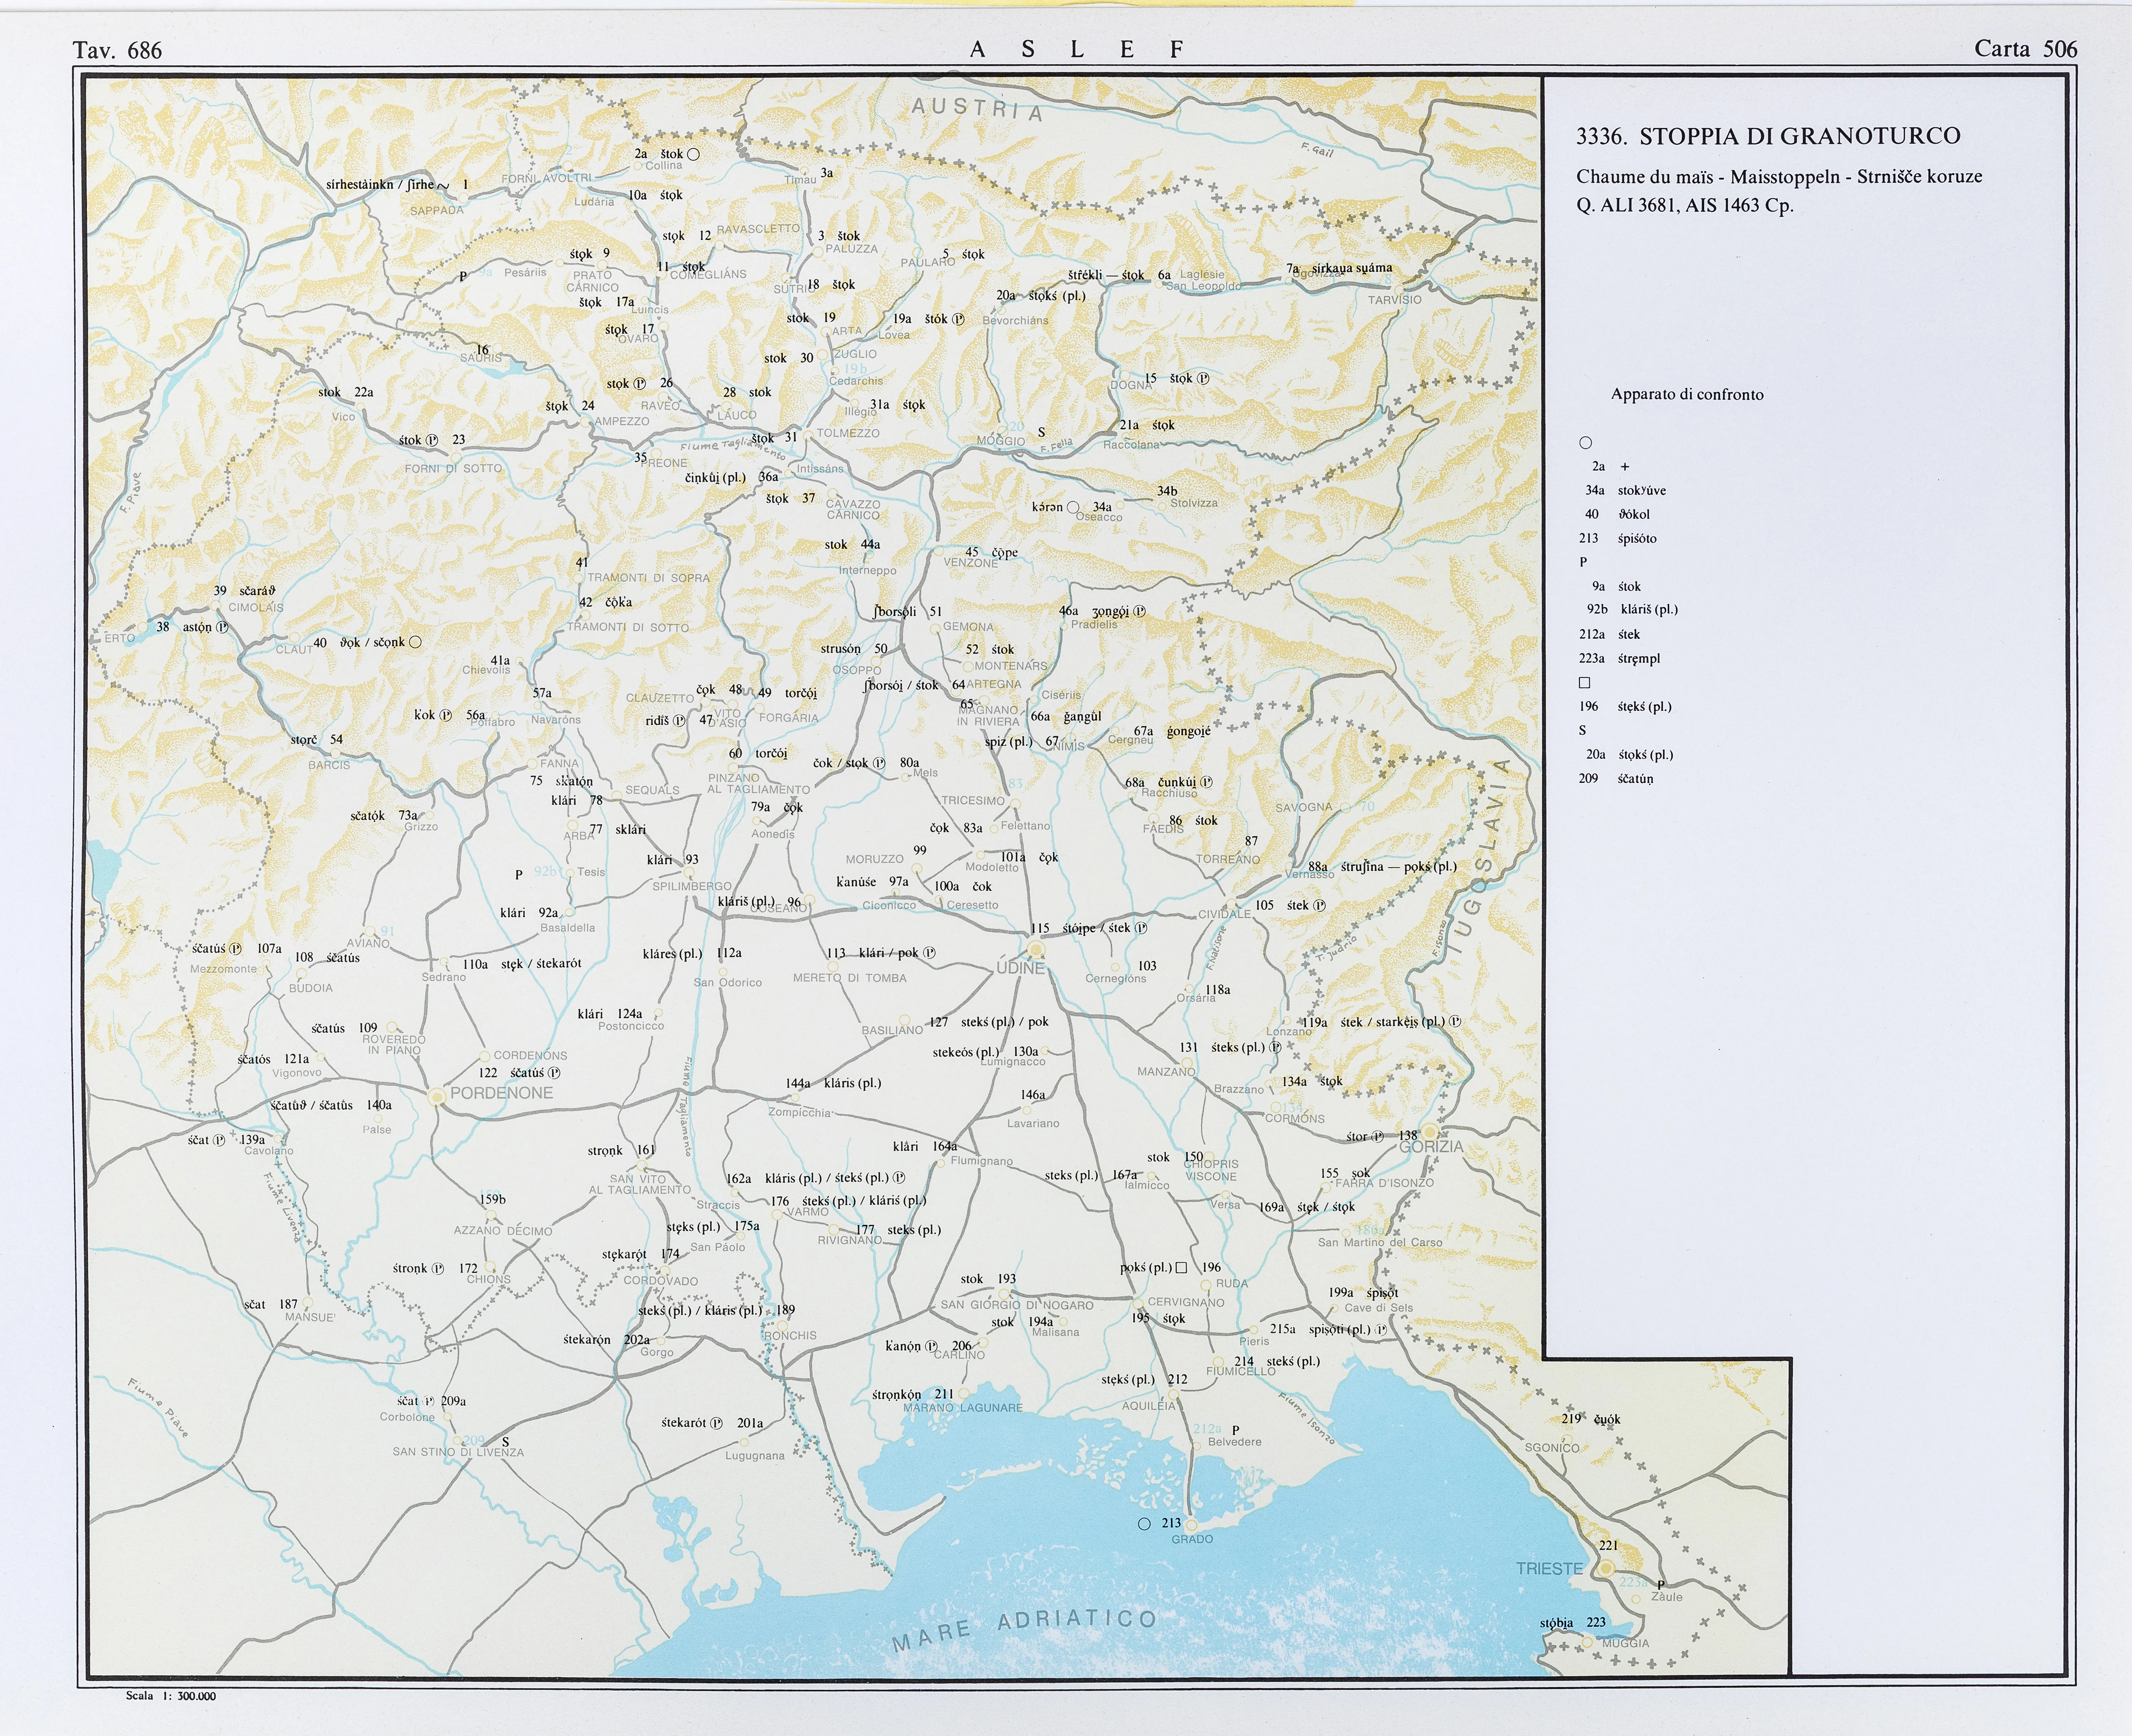Click the circle beside kórən near Oseacco
This screenshot has height=1736, width=2132.
(1073, 507)
